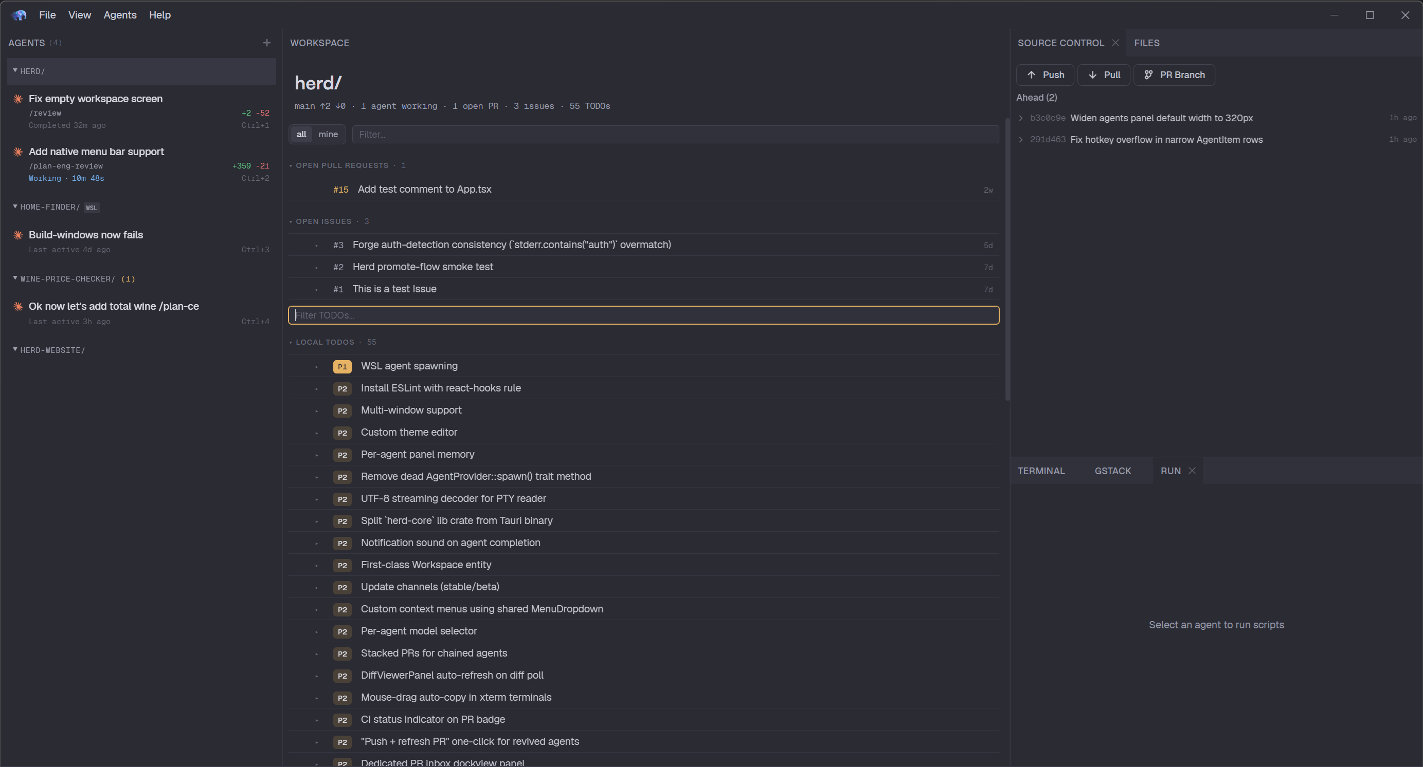This screenshot has width=1423, height=767.
Task: Open TODO Custom context menus using shared MenuDropdown
Action: tap(643, 609)
